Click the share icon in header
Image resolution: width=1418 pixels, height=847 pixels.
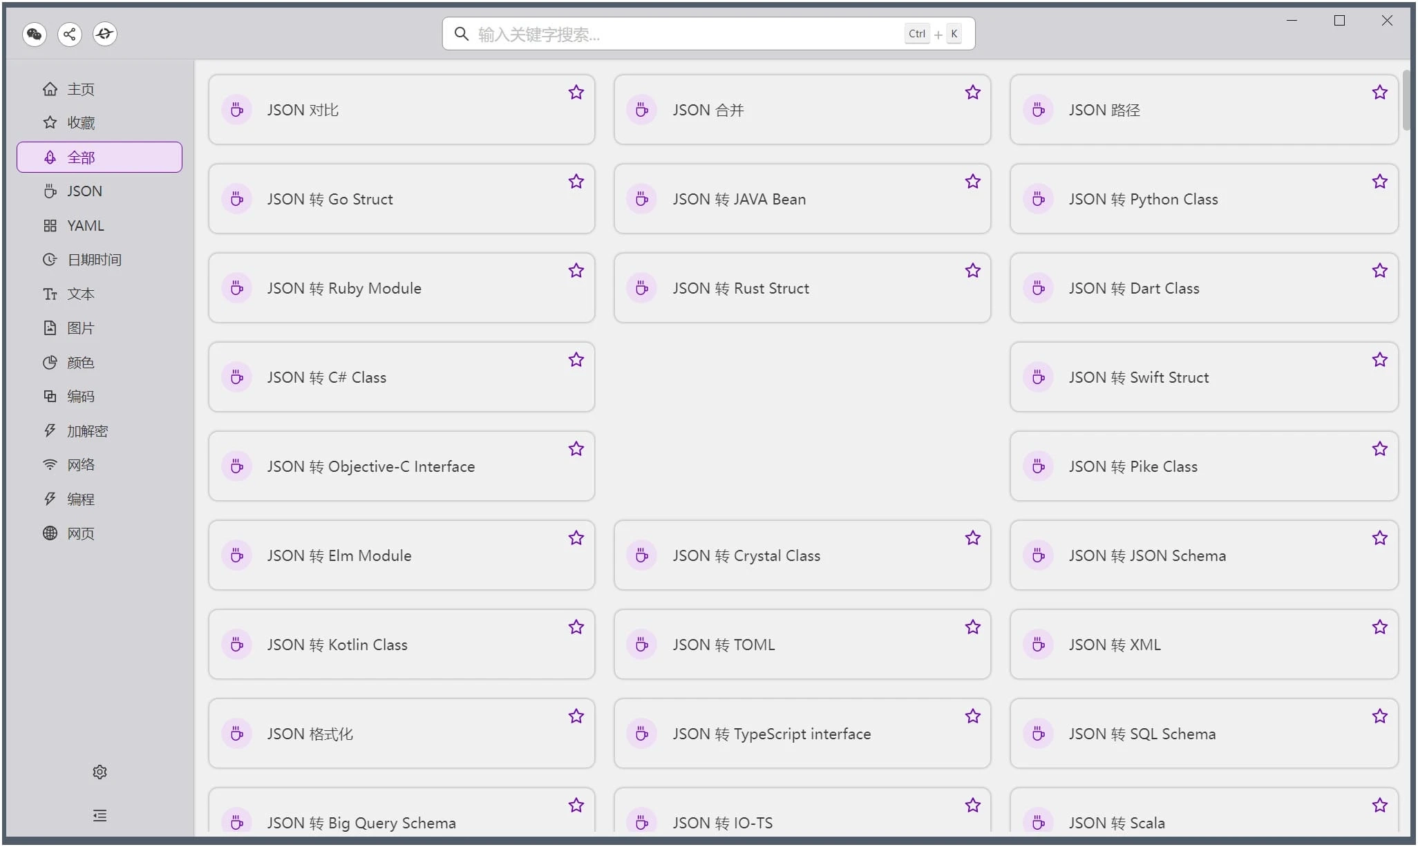point(70,34)
